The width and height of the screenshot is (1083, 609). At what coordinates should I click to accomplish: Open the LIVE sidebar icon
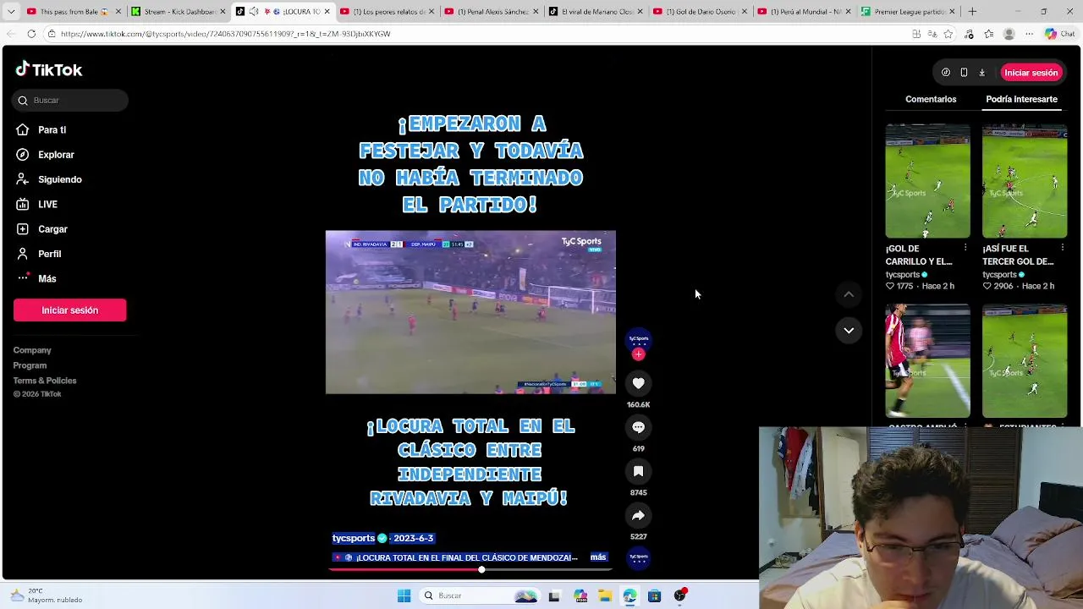coord(23,204)
